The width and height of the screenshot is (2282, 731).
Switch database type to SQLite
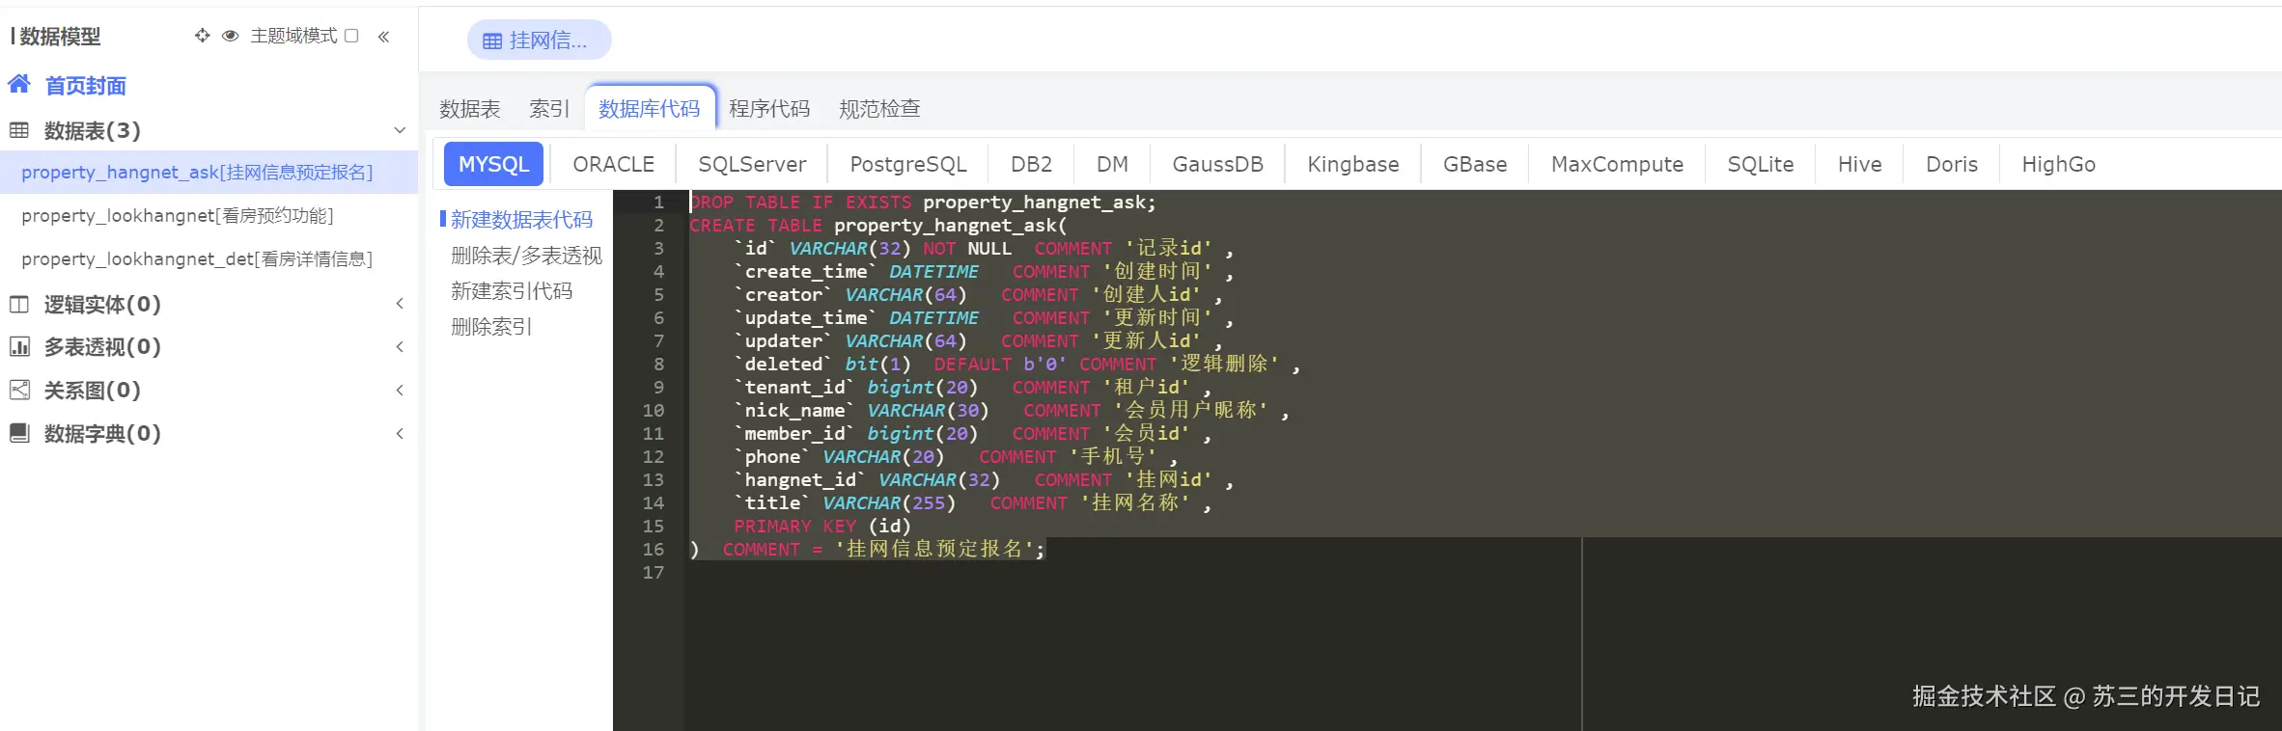1761,164
